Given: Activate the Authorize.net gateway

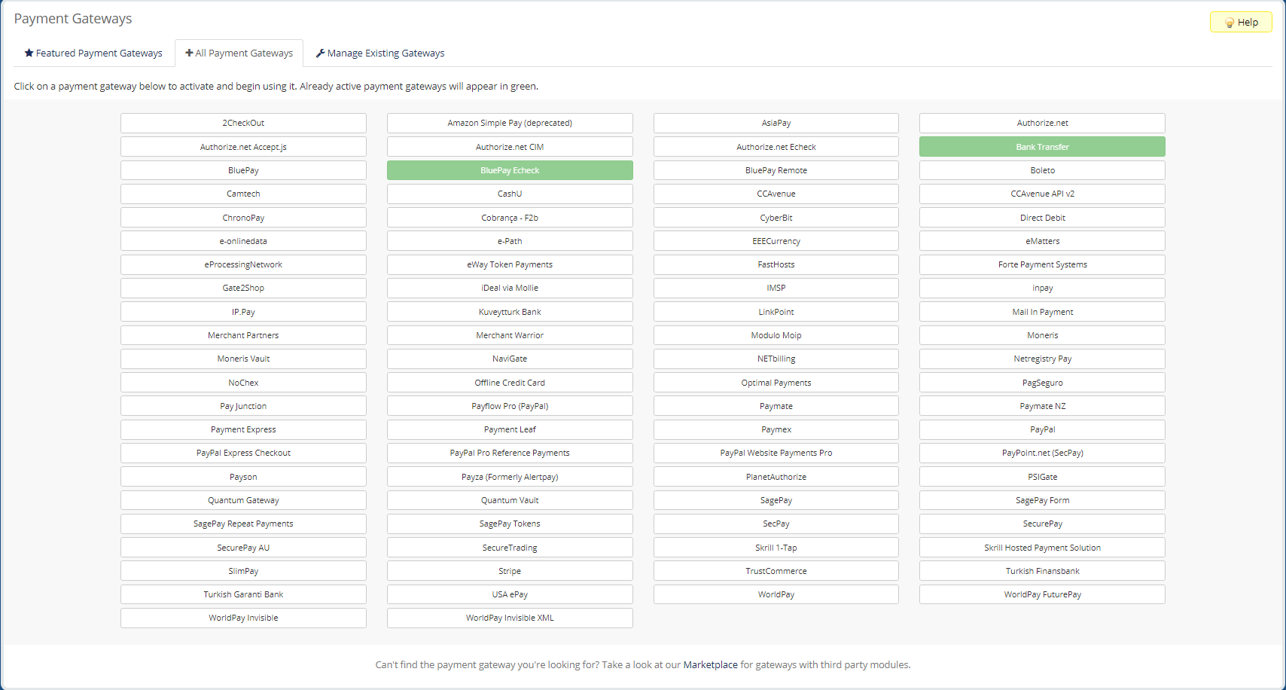Looking at the screenshot, I should click(x=1042, y=123).
